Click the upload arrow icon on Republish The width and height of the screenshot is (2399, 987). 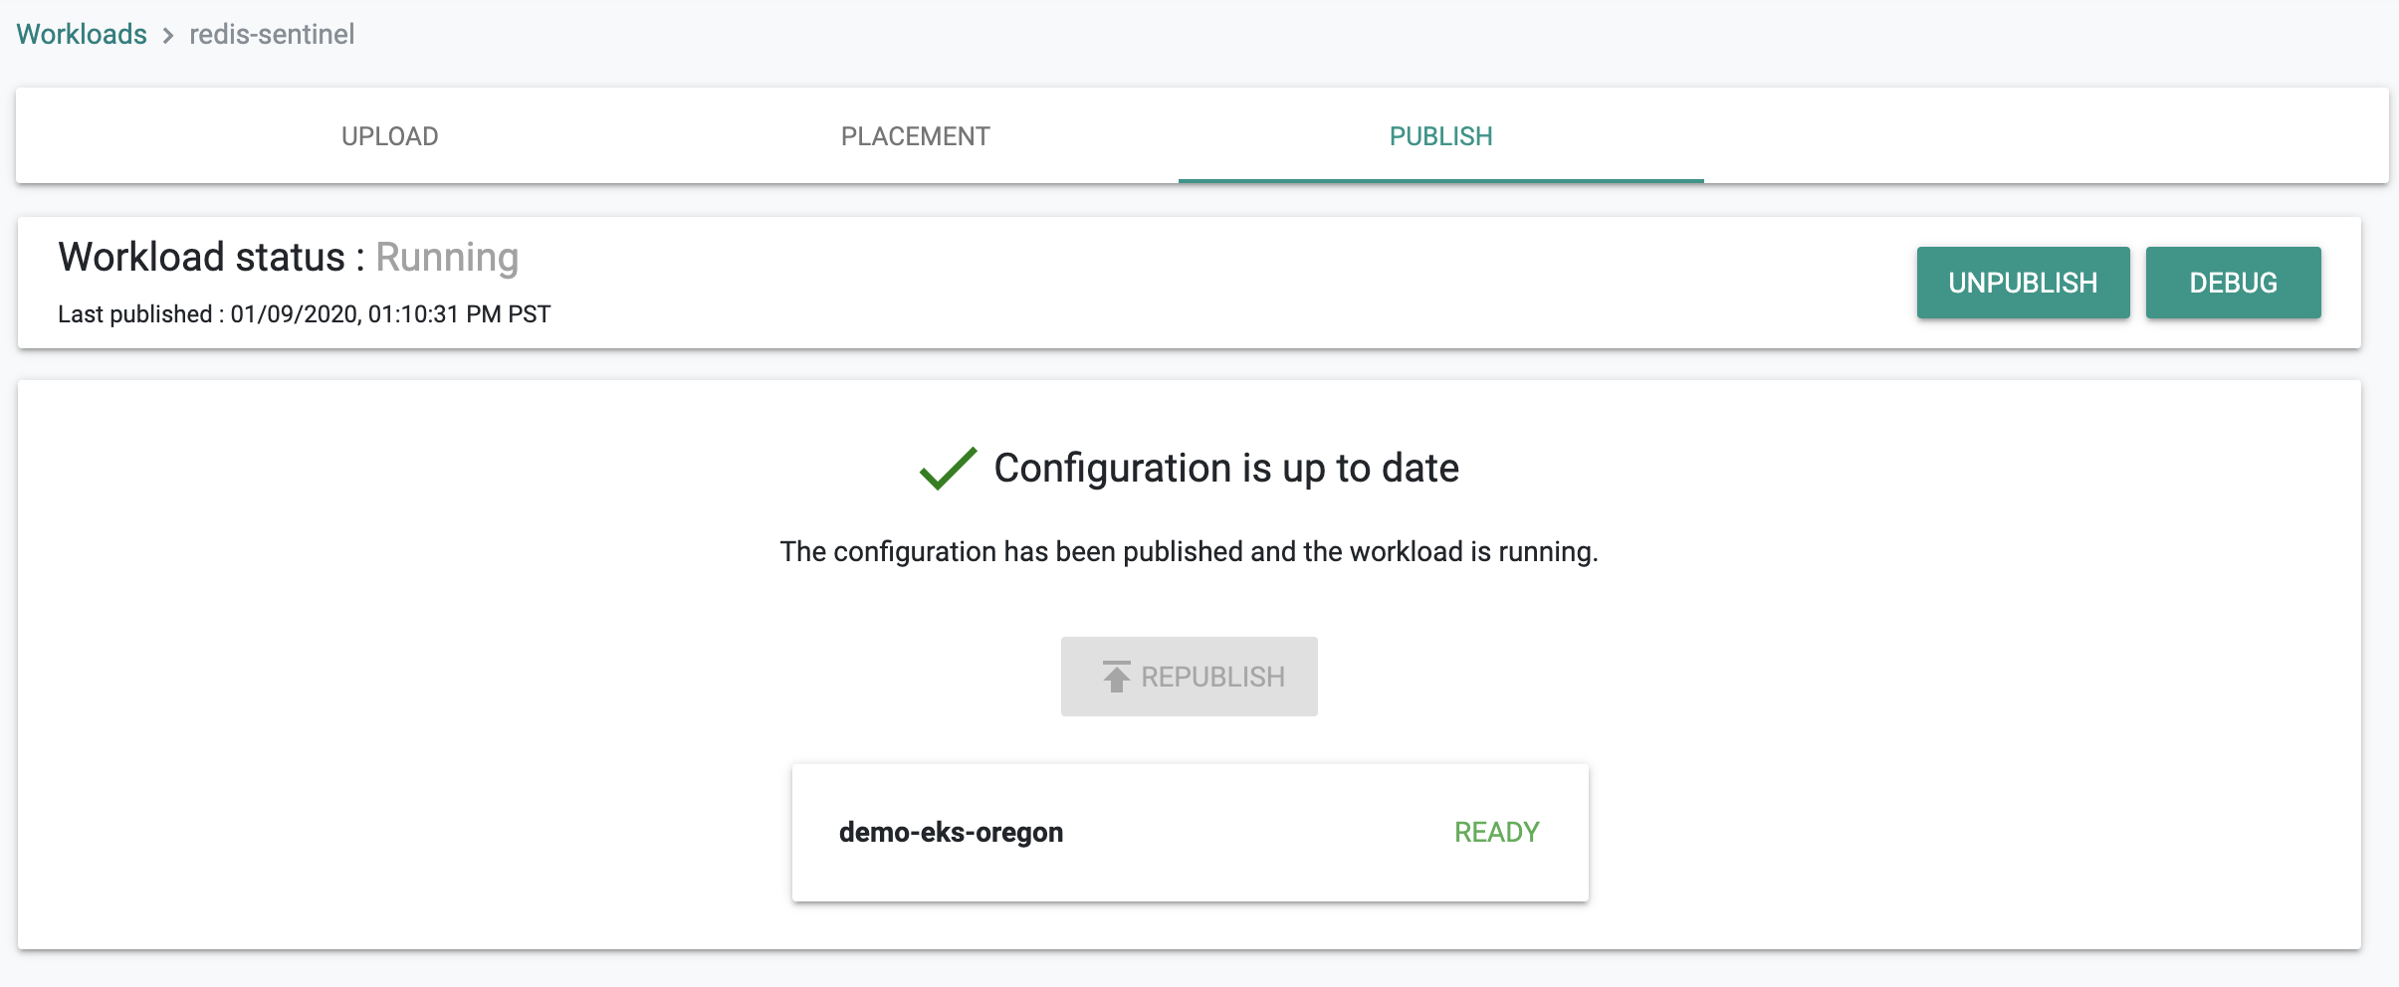pyautogui.click(x=1117, y=677)
